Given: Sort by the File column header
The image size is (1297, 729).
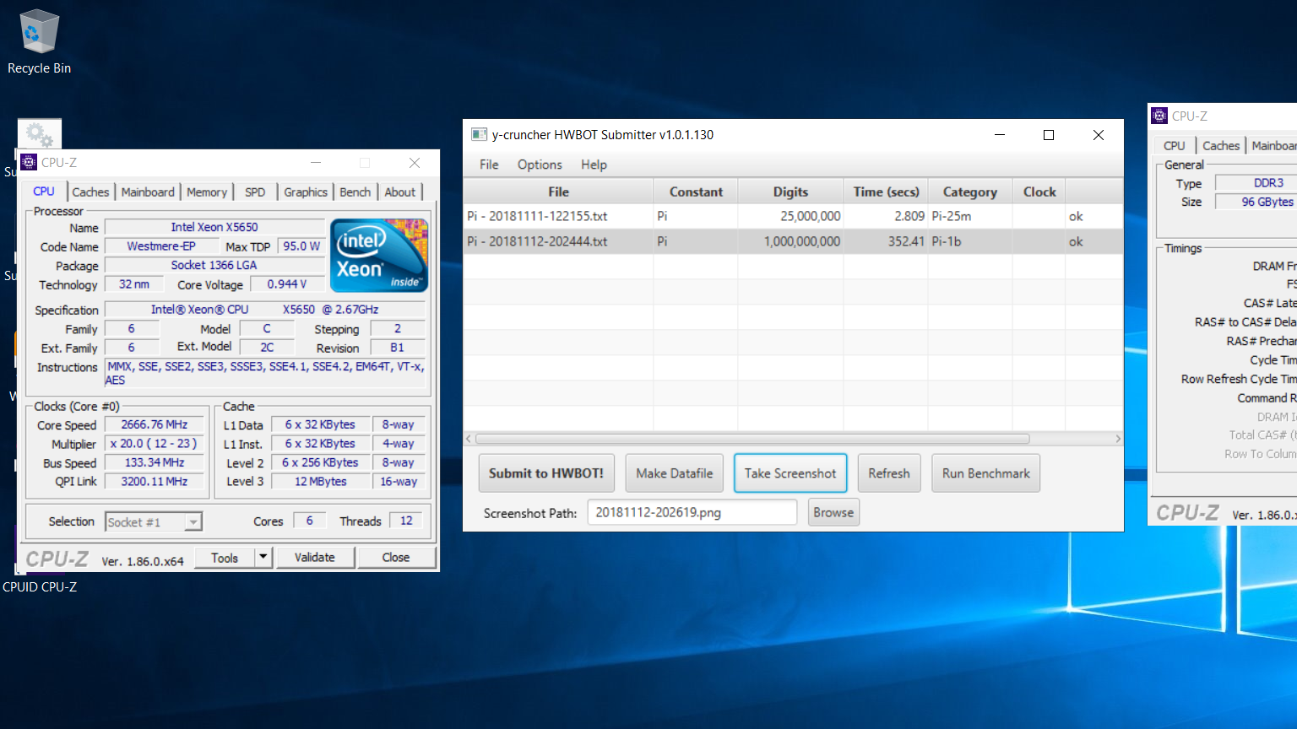Looking at the screenshot, I should 558,192.
